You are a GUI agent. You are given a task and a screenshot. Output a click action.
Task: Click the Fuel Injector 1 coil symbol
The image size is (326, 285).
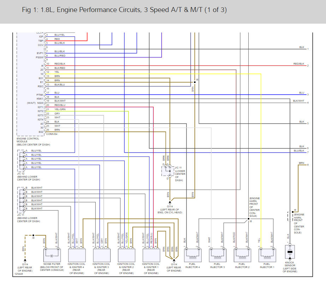267,255
